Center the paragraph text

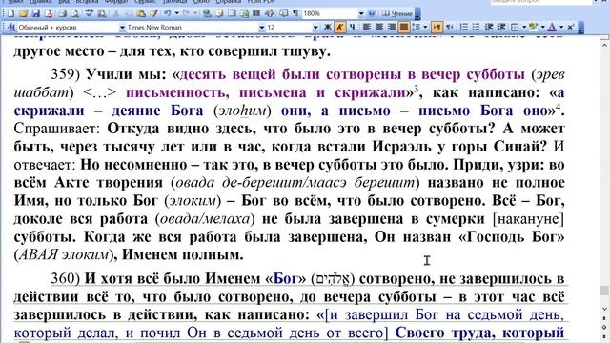click(x=379, y=27)
